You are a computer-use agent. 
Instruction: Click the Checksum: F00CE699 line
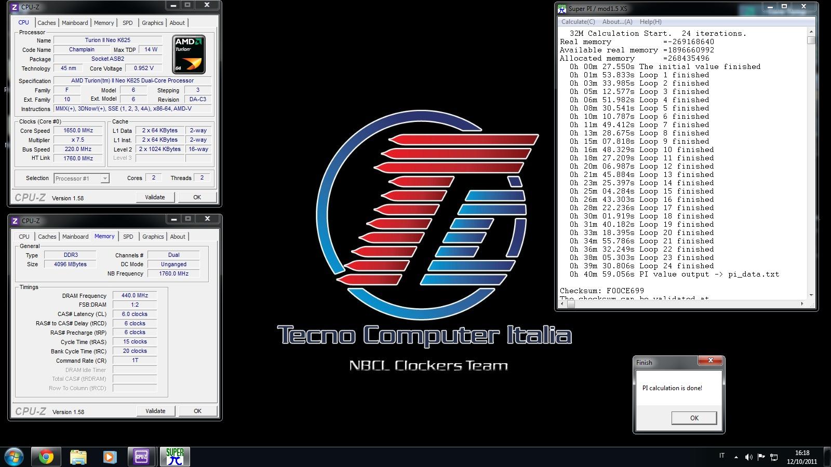pos(602,291)
